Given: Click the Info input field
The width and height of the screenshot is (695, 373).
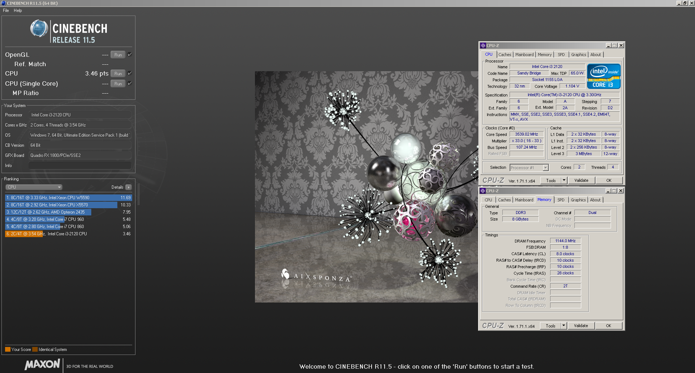Looking at the screenshot, I should [x=80, y=166].
